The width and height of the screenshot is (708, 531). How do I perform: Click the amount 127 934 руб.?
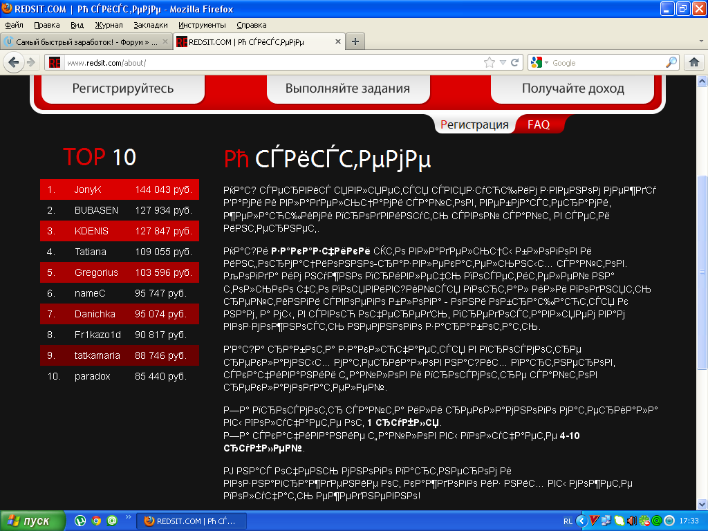163,210
